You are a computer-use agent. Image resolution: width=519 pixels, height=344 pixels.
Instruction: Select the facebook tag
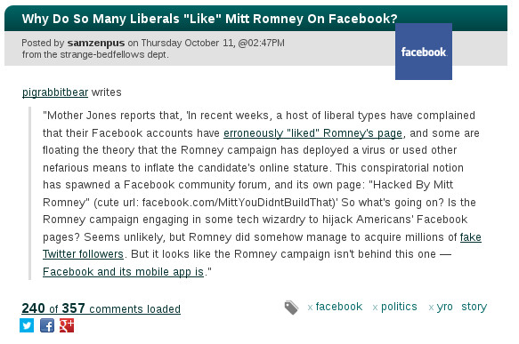pyautogui.click(x=339, y=307)
